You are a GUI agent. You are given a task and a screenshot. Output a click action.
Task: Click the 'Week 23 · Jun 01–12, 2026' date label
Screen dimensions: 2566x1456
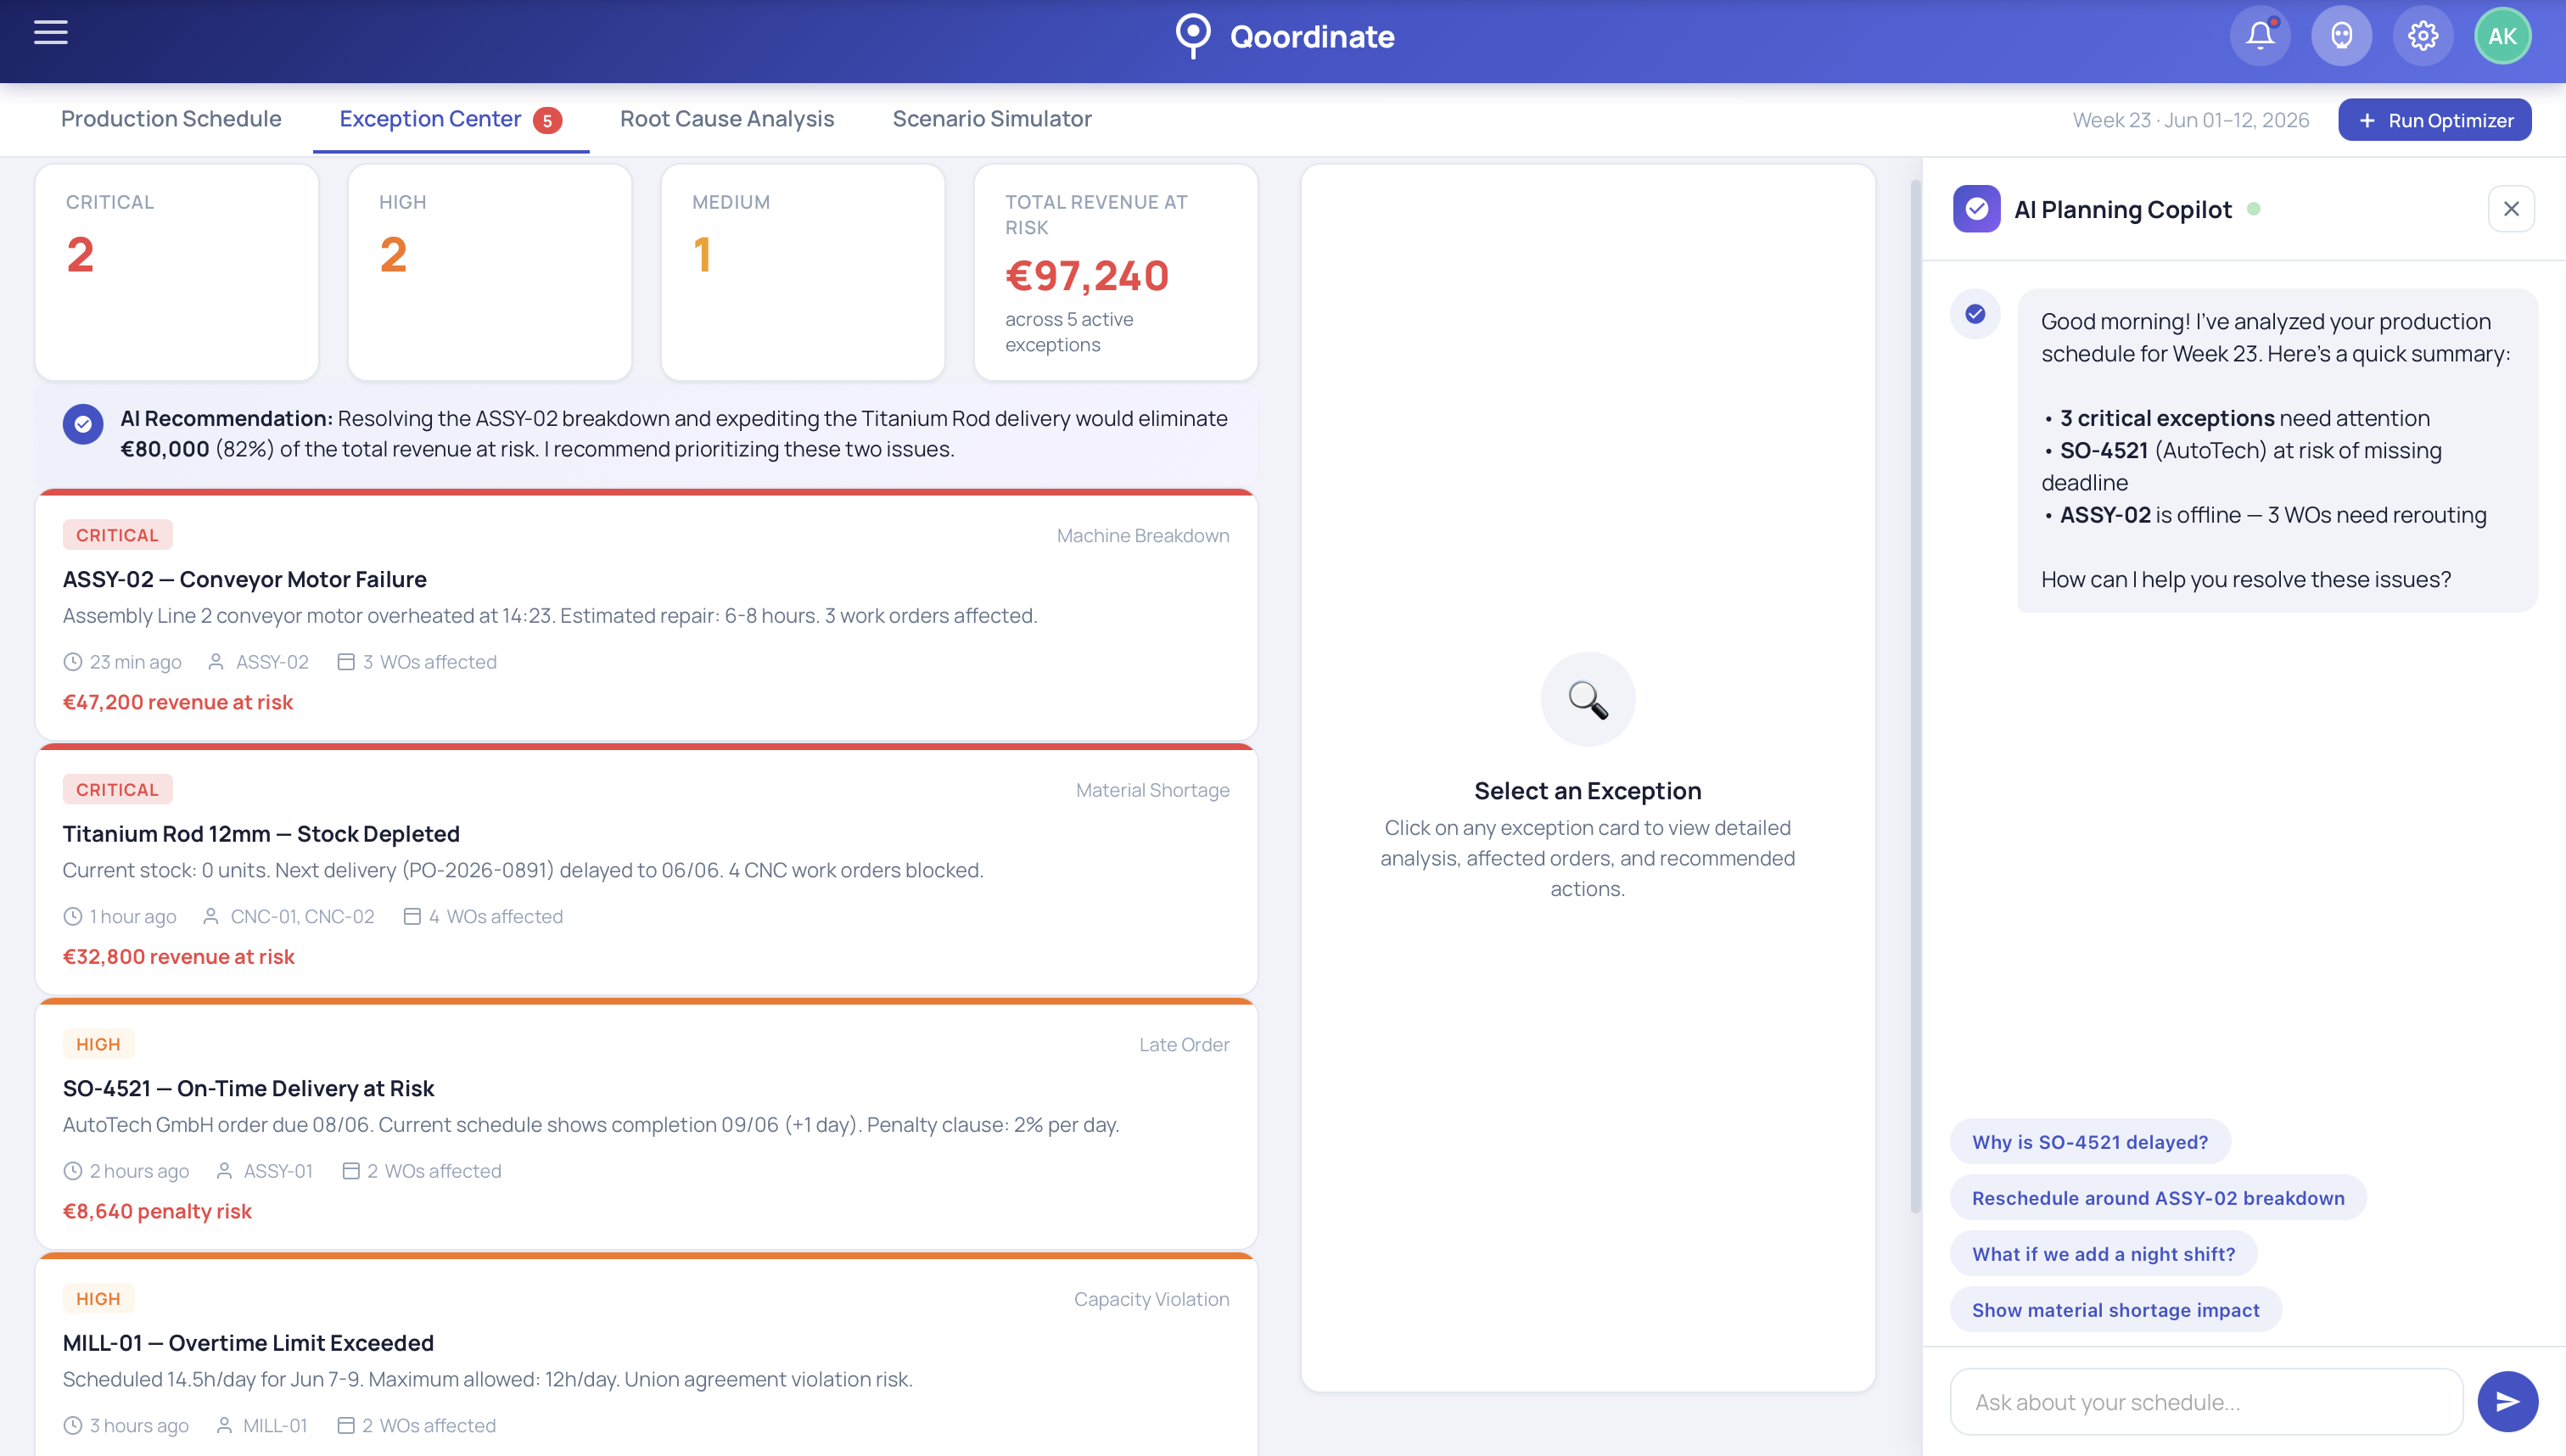(x=2191, y=120)
